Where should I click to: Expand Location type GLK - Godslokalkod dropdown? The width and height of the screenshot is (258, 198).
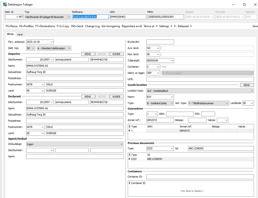click(251, 91)
